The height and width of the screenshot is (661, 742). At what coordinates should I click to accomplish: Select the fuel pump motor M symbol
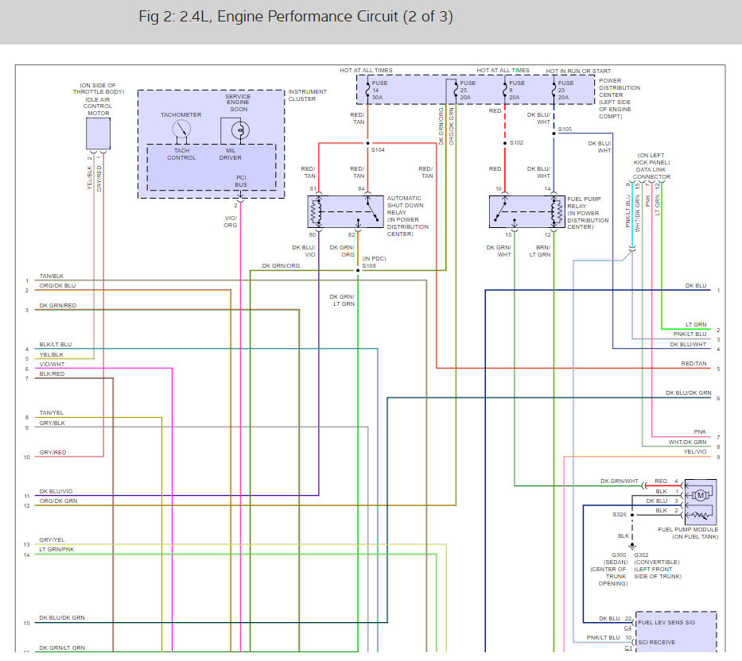pyautogui.click(x=701, y=496)
